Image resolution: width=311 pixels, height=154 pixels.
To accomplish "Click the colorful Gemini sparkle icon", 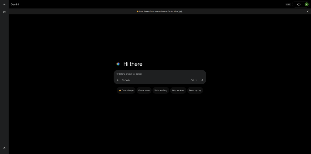I will 118,64.
